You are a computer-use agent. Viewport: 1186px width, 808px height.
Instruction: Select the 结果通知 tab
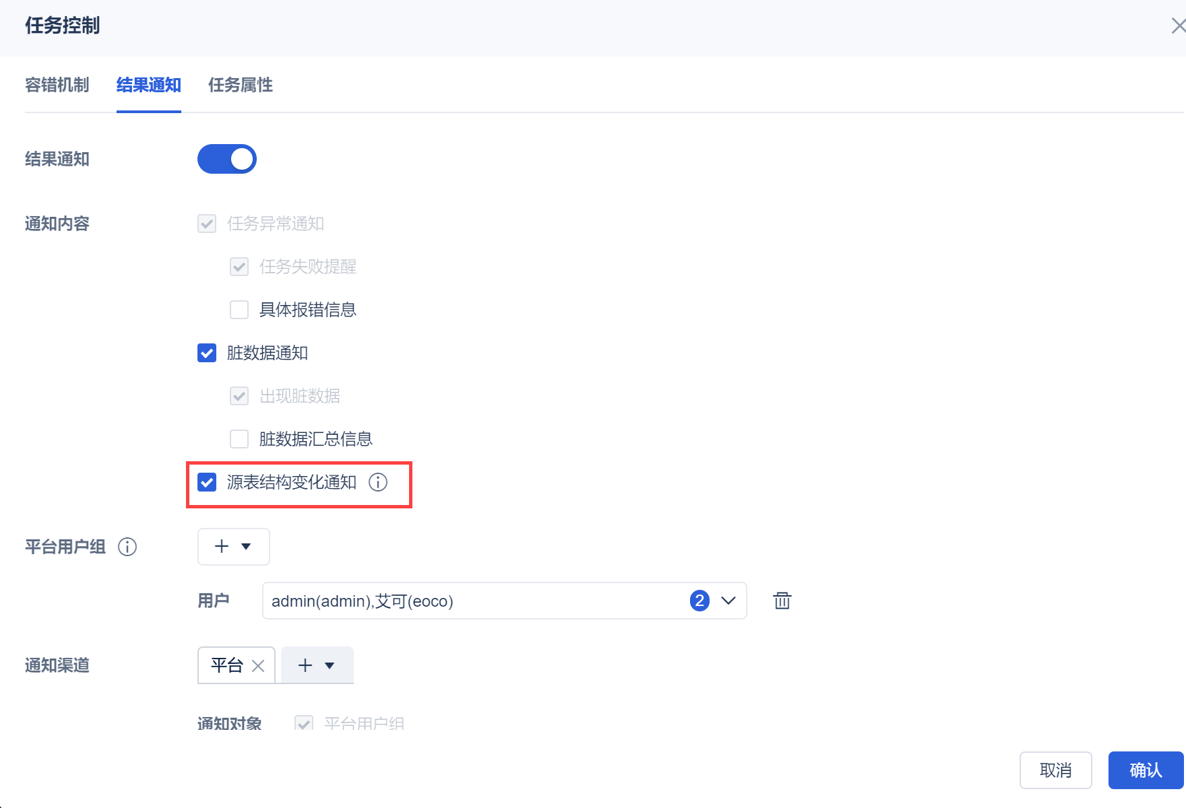[149, 85]
